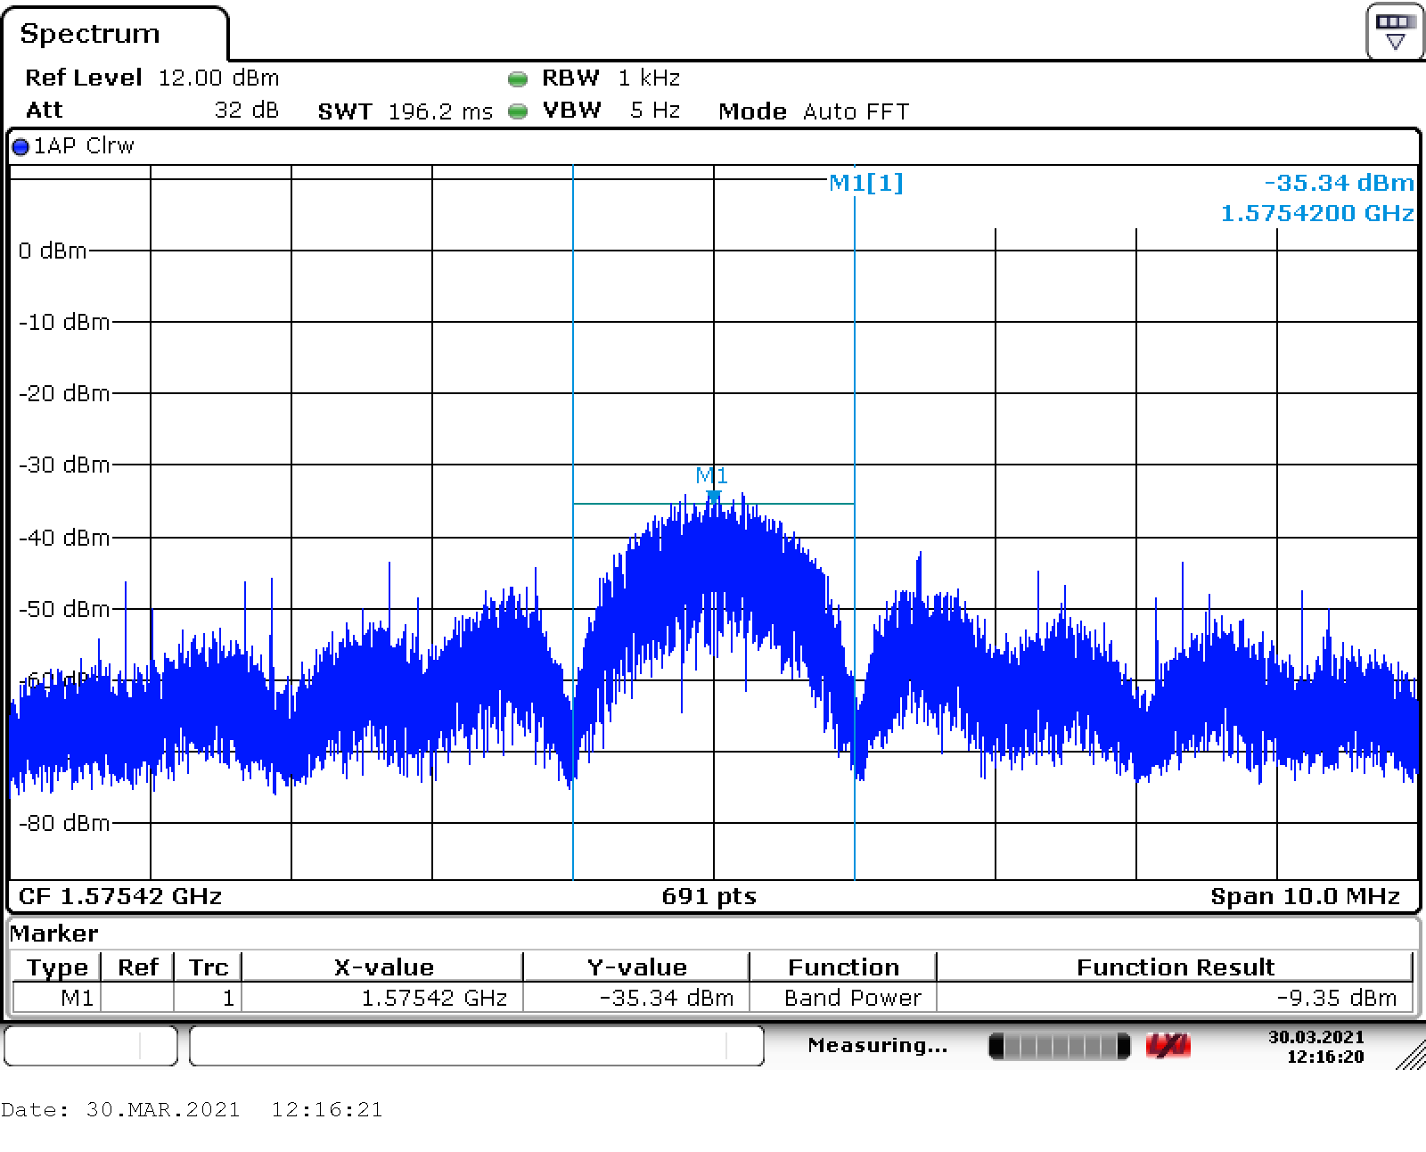Switch to the Spectrum tab
The height and width of the screenshot is (1152, 1426).
click(90, 34)
